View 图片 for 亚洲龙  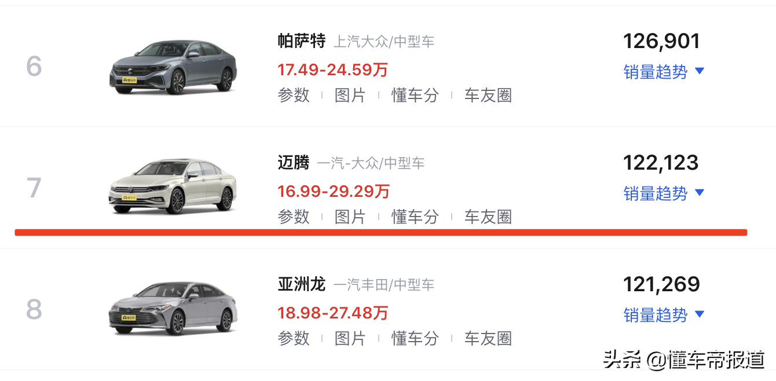[x=350, y=338]
